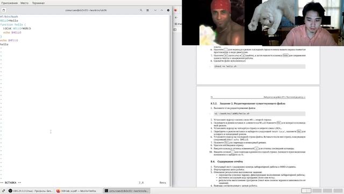Click the search icon in the terminal header
Viewport: 344px width, 194px height.
[x=141, y=10]
